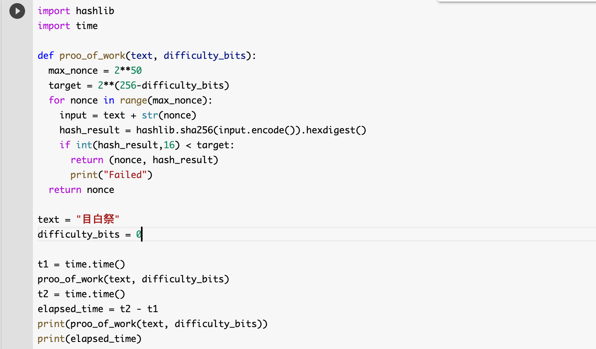Click on t2 = time.time() line
The image size is (596, 349).
81,294
